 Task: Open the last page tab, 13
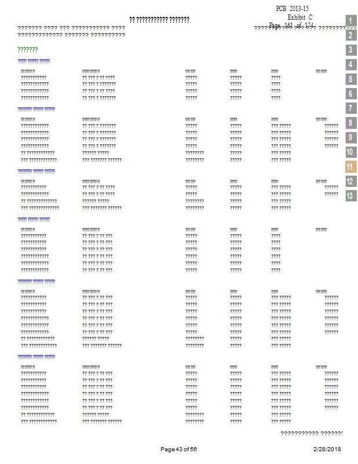pyautogui.click(x=350, y=195)
